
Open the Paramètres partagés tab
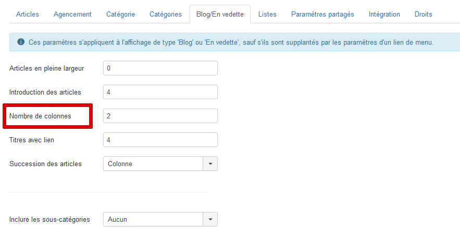[x=322, y=15]
